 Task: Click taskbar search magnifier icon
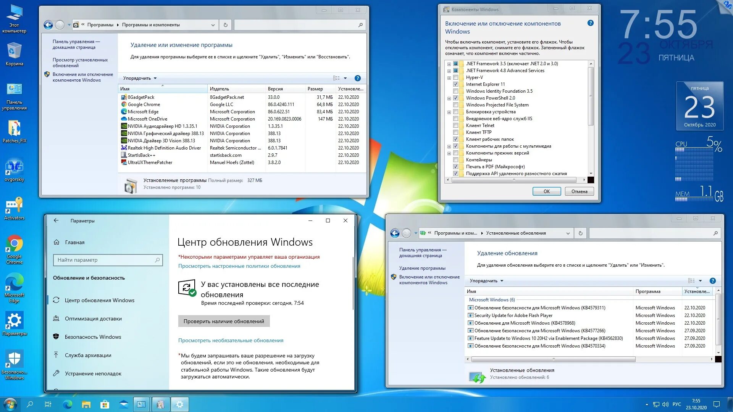[x=30, y=404]
